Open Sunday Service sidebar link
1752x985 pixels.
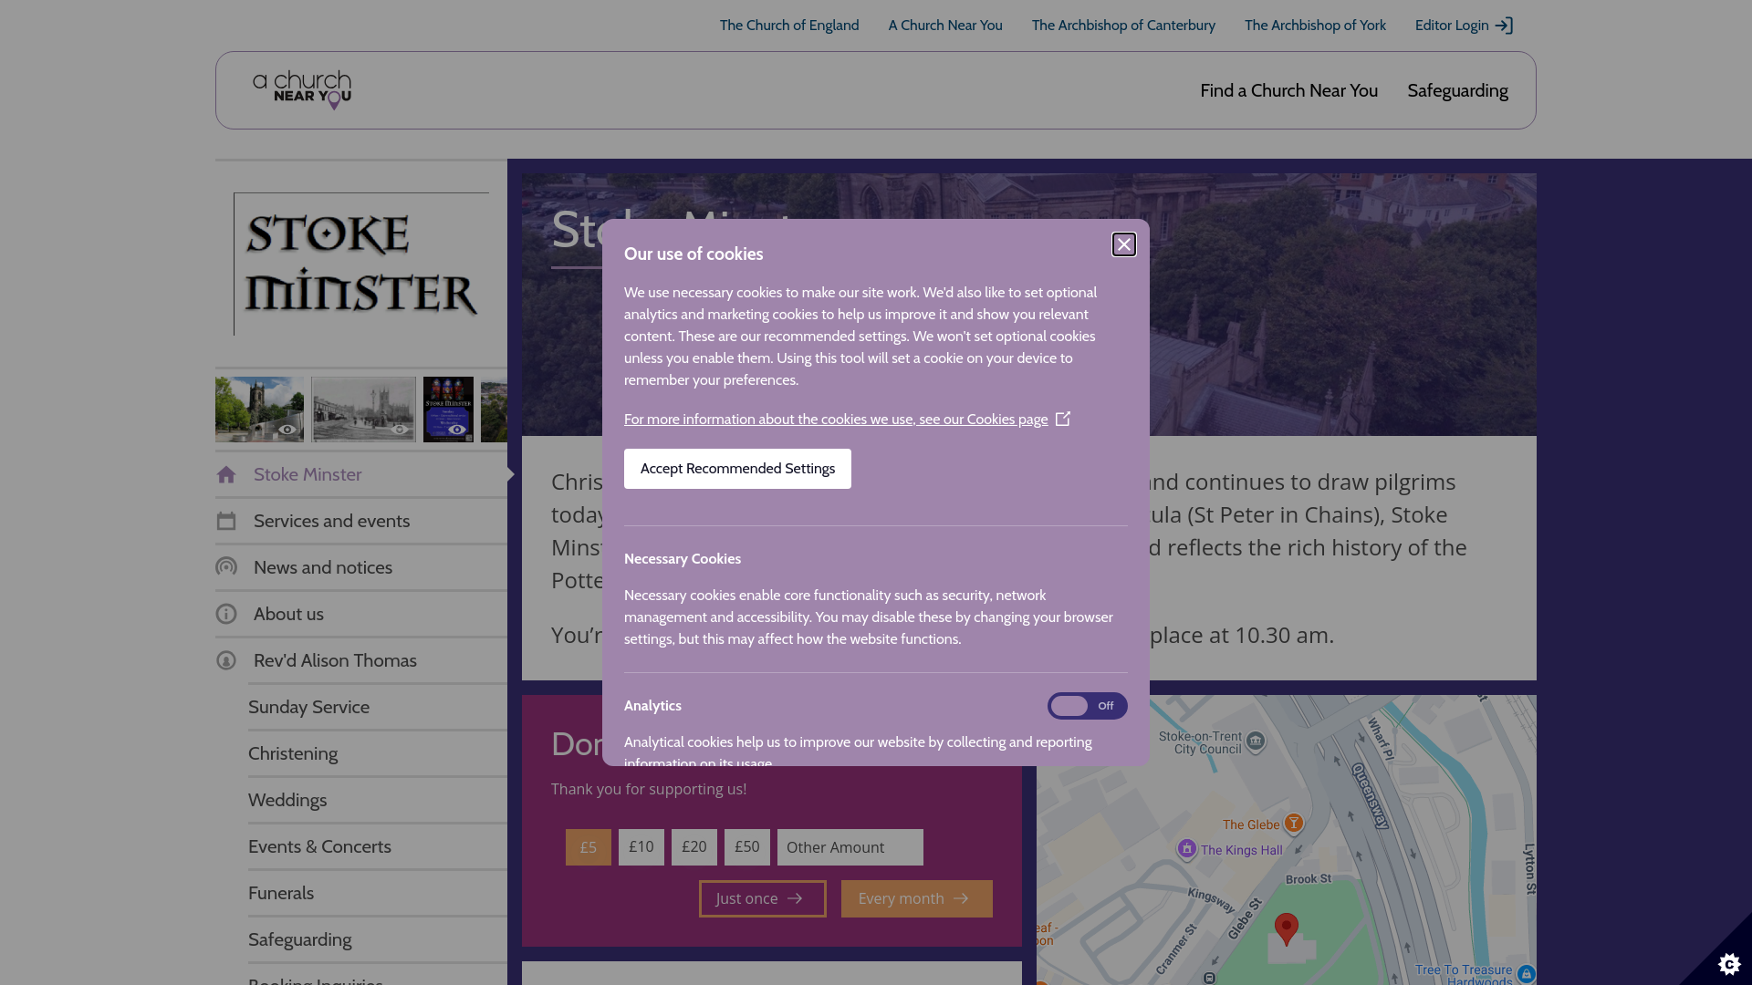pos(378,707)
